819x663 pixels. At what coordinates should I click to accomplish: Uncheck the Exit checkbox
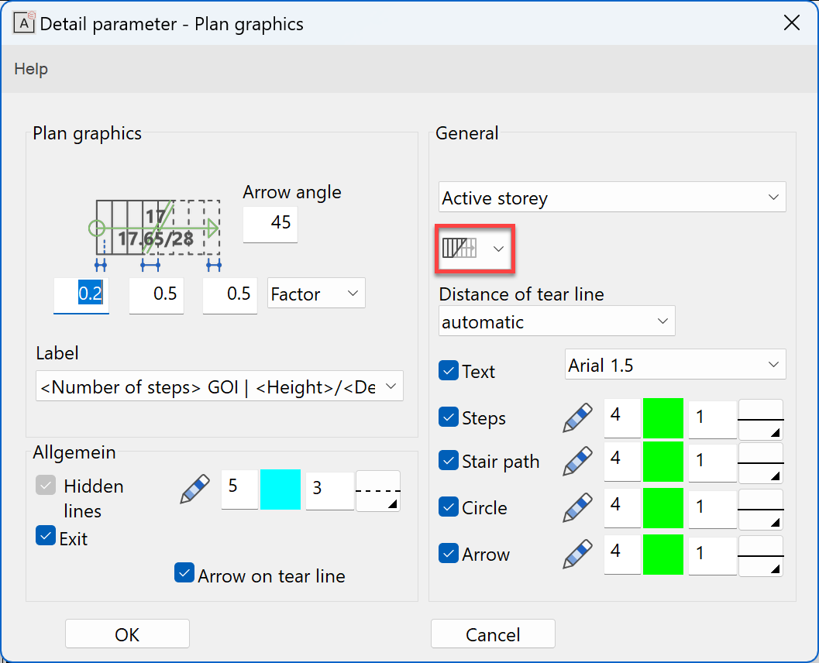pos(46,536)
